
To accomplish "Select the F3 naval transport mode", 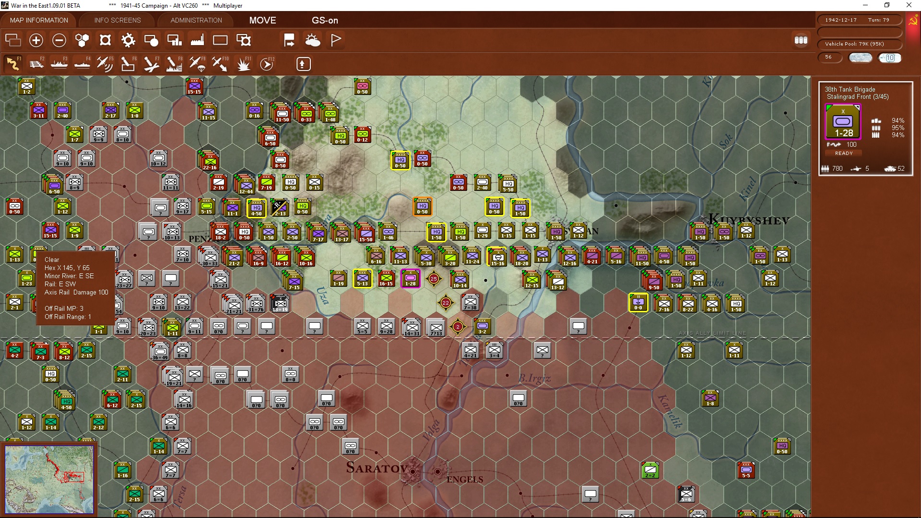I will [59, 64].
